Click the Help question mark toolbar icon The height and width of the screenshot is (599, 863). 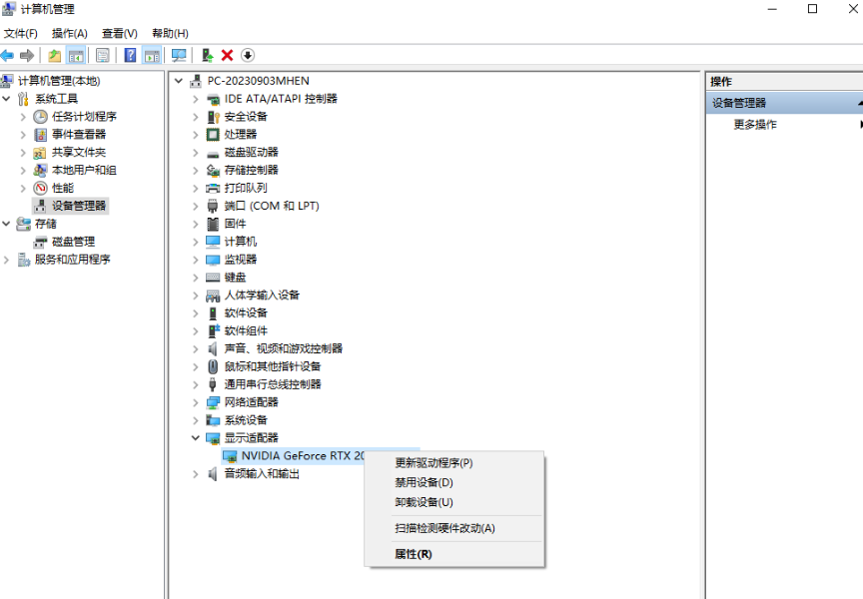point(130,55)
